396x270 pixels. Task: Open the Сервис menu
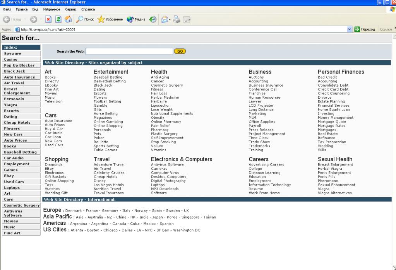tap(71, 9)
